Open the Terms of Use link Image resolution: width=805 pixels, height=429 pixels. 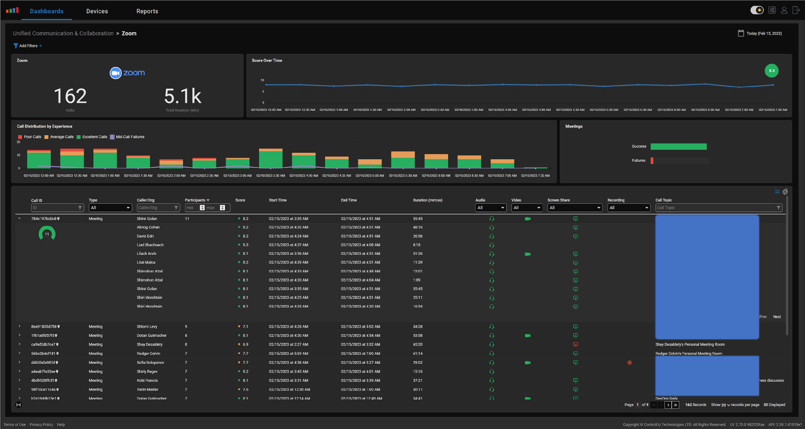[x=14, y=425]
